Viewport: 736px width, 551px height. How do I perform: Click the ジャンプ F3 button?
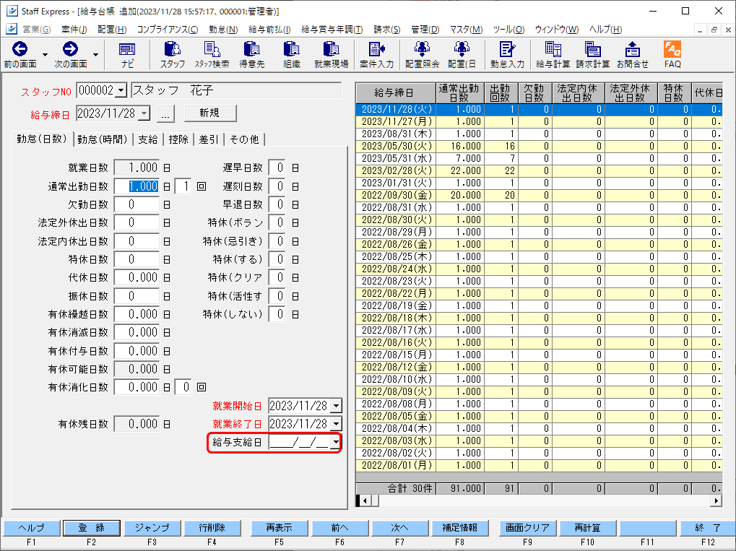click(x=152, y=528)
